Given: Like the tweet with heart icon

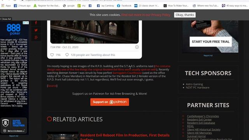Looking at the screenshot, I should click(x=52, y=55).
